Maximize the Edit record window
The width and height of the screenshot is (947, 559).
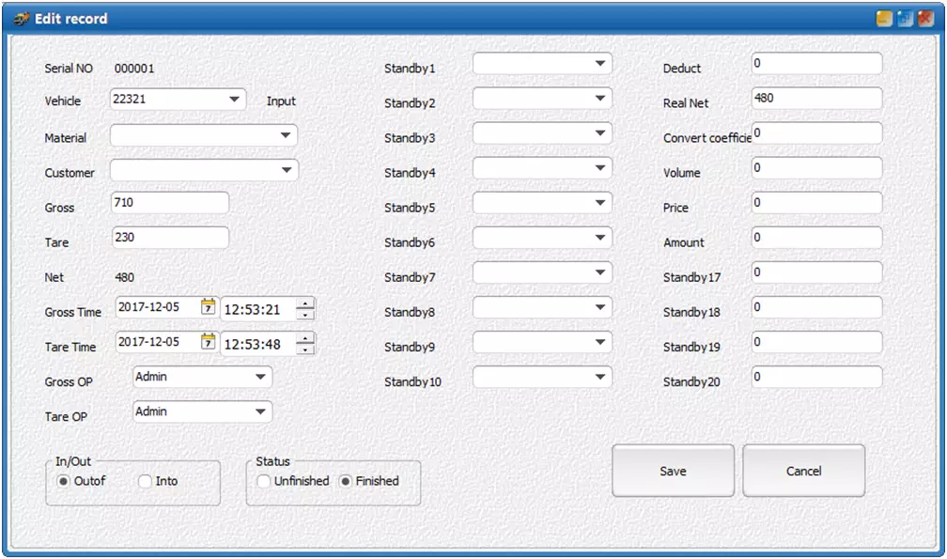(x=905, y=19)
